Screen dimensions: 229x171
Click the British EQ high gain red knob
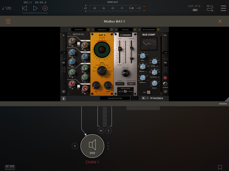pos(72,84)
